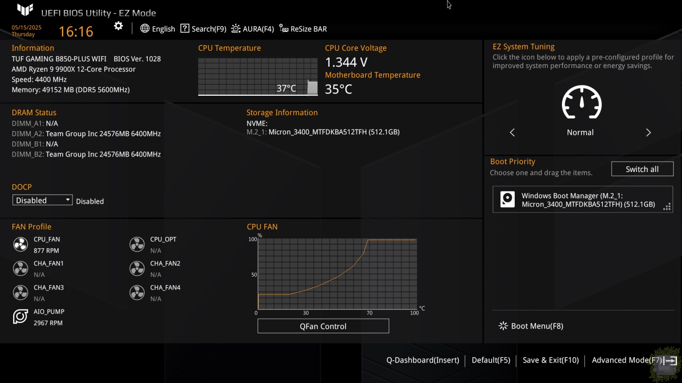Click the DIMM_B1: N/A entry
682x383 pixels.
(35, 144)
